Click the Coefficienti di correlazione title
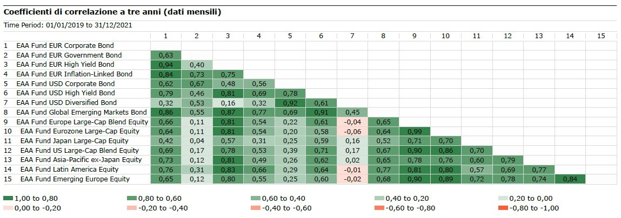This screenshot has width=621, height=218. pos(112,11)
